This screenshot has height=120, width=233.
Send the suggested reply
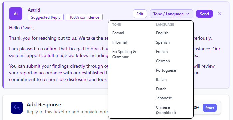[204, 14]
